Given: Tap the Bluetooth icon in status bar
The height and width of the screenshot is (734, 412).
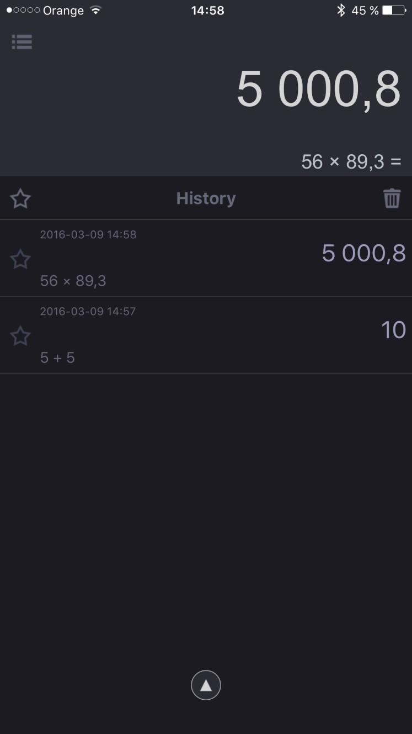Looking at the screenshot, I should [341, 11].
